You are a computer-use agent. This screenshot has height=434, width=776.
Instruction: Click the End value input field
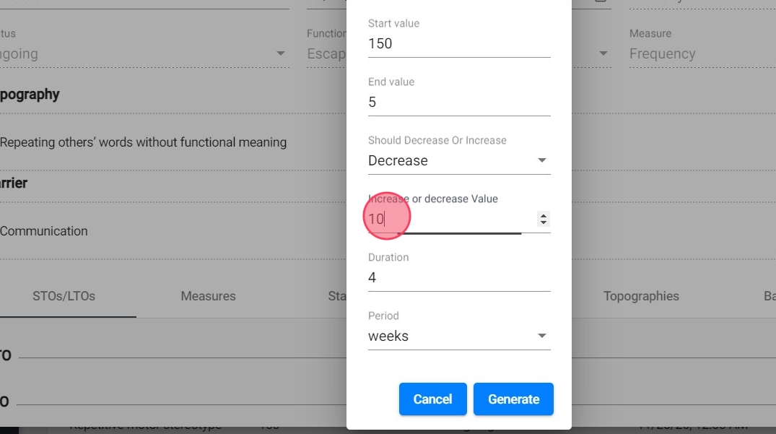coord(458,103)
